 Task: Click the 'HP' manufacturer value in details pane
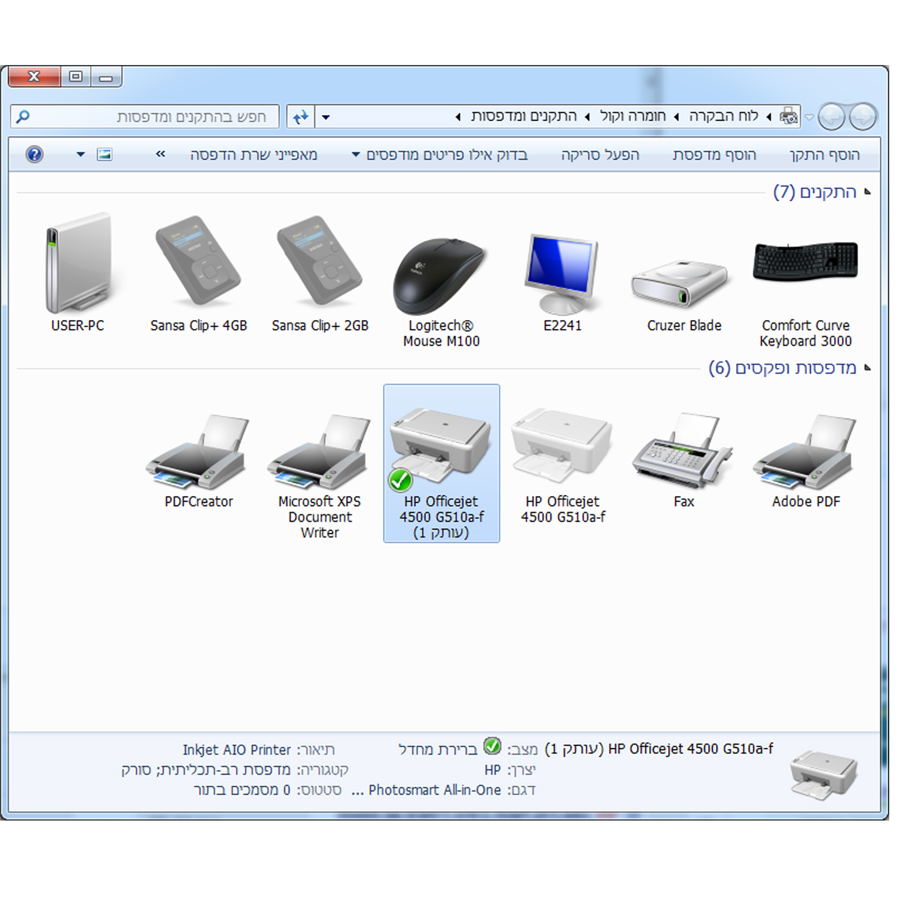[492, 770]
